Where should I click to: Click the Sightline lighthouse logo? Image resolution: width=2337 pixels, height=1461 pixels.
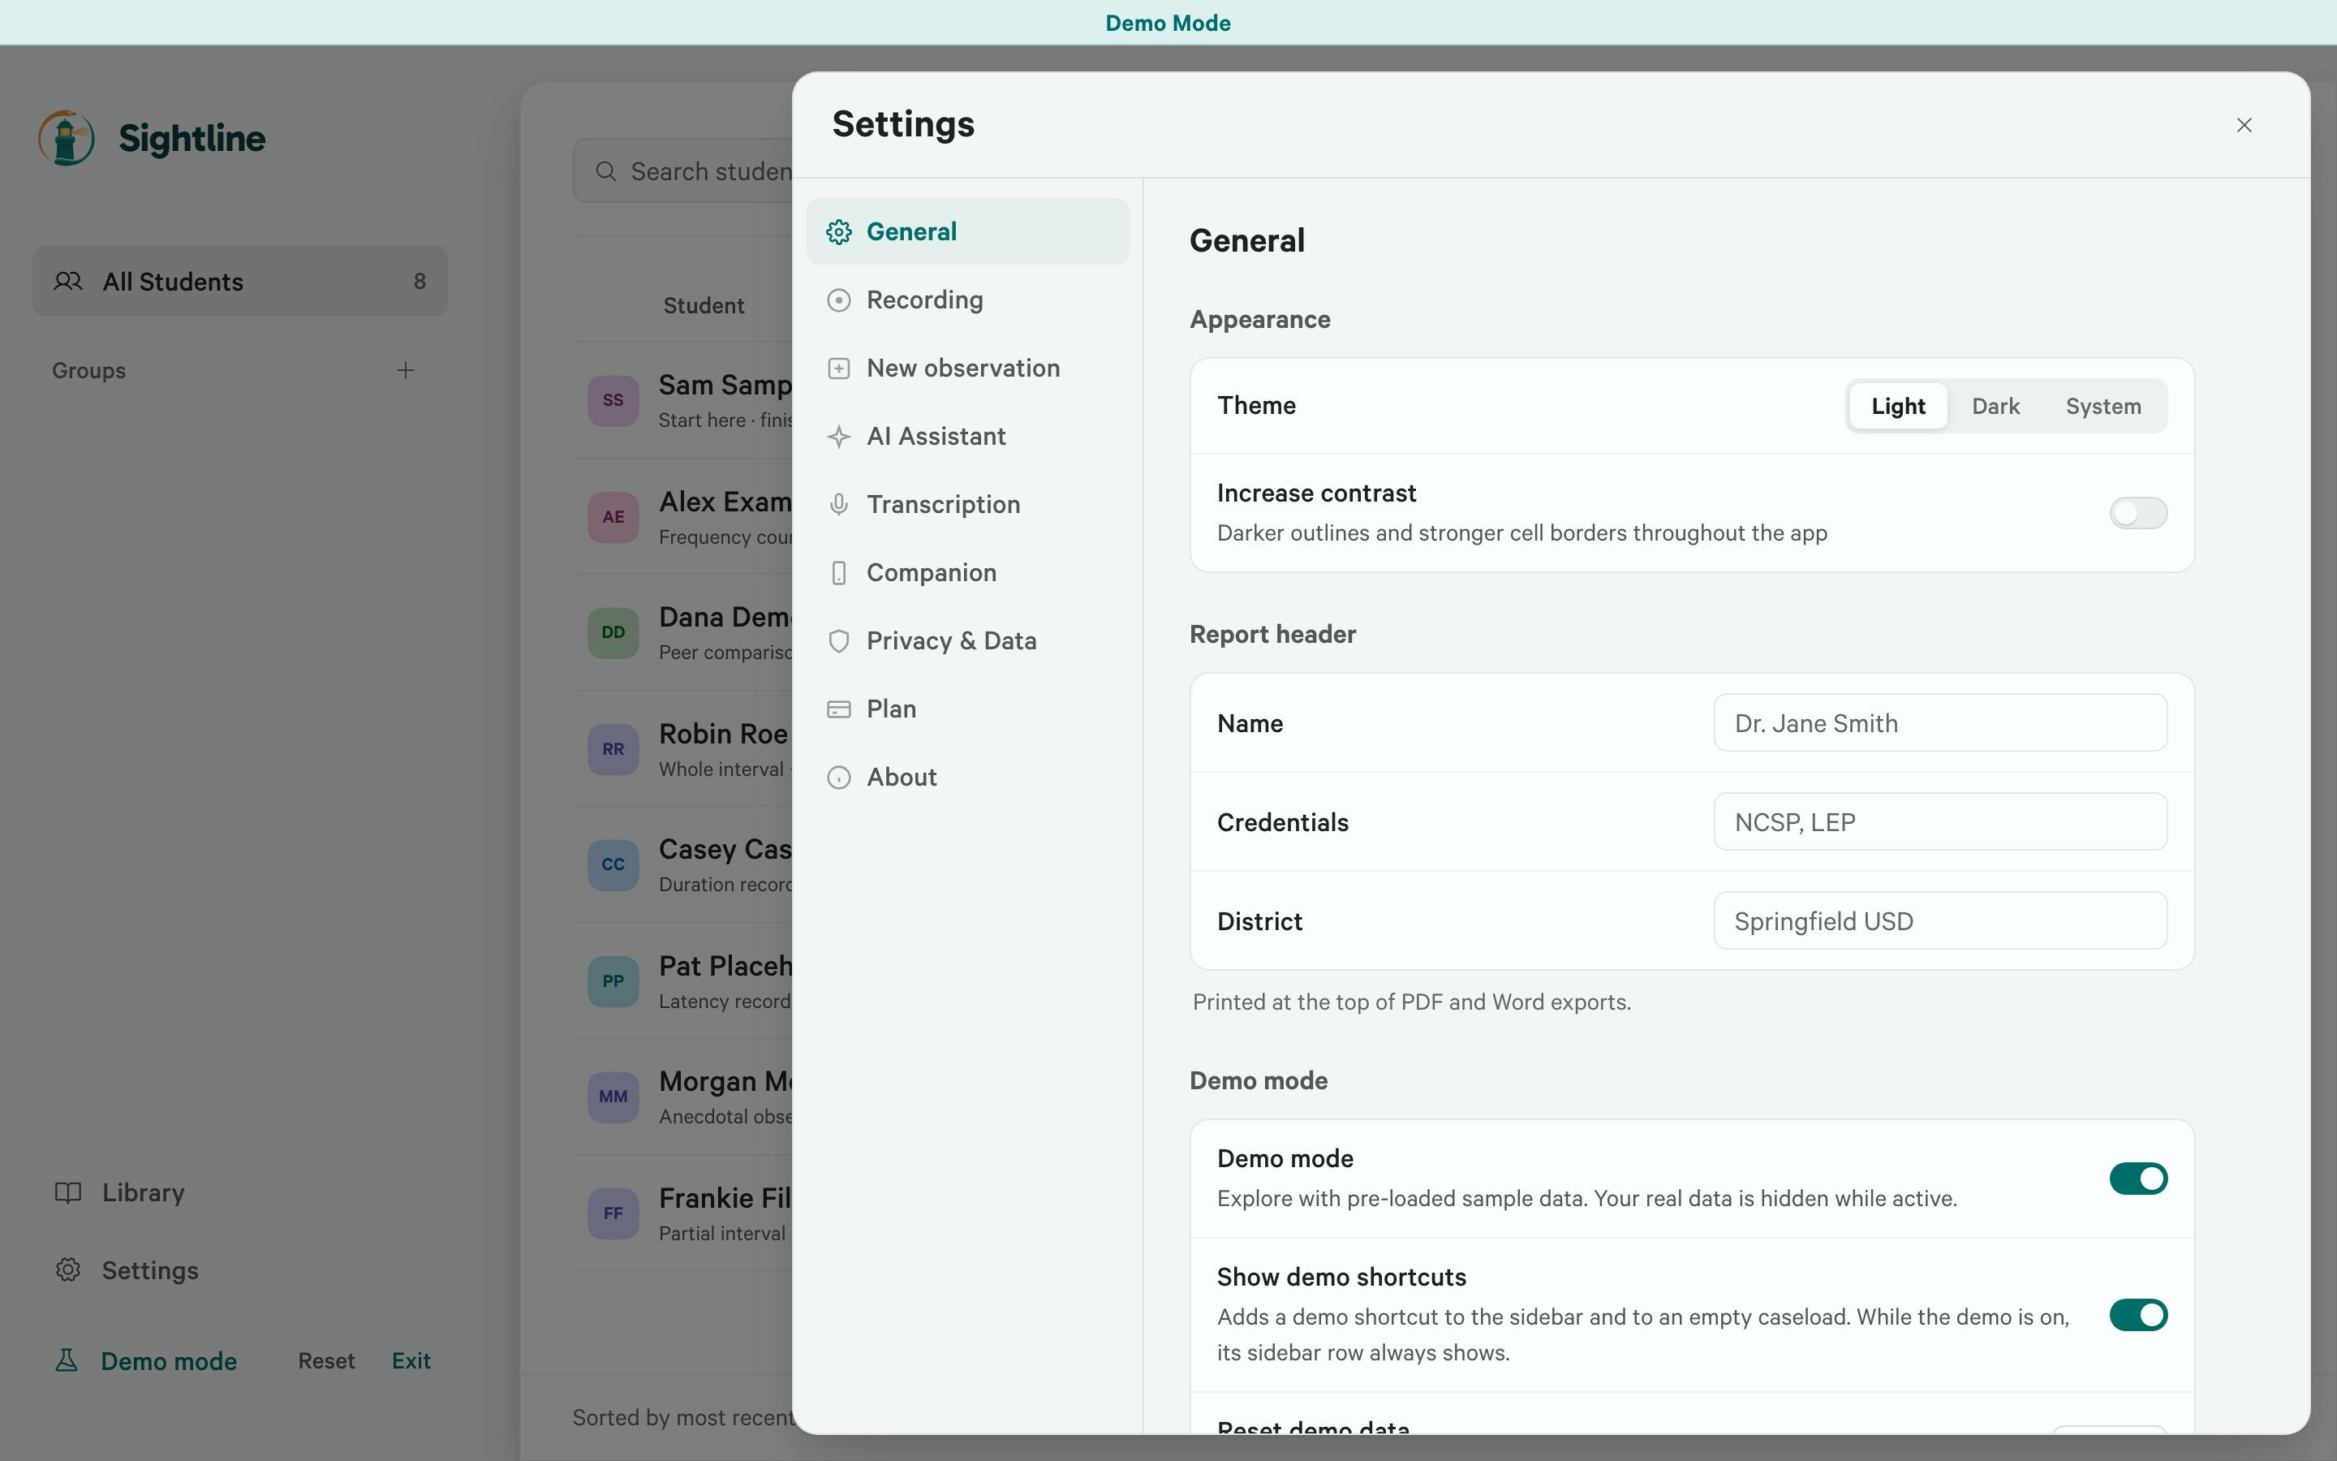[66, 138]
